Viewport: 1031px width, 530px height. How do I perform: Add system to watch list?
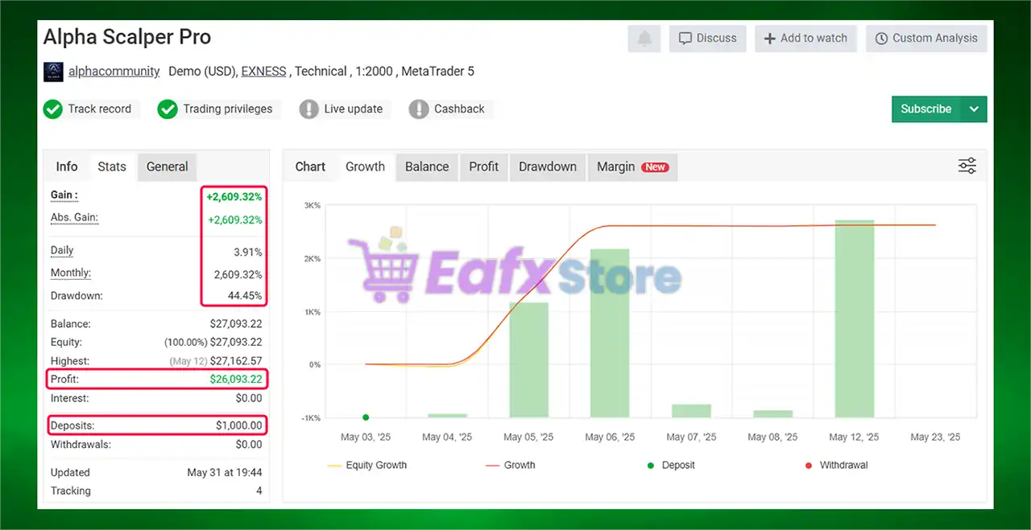806,39
